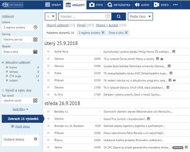Click the Uložit dotaz link
The image size is (190, 152).
tap(22, 127)
